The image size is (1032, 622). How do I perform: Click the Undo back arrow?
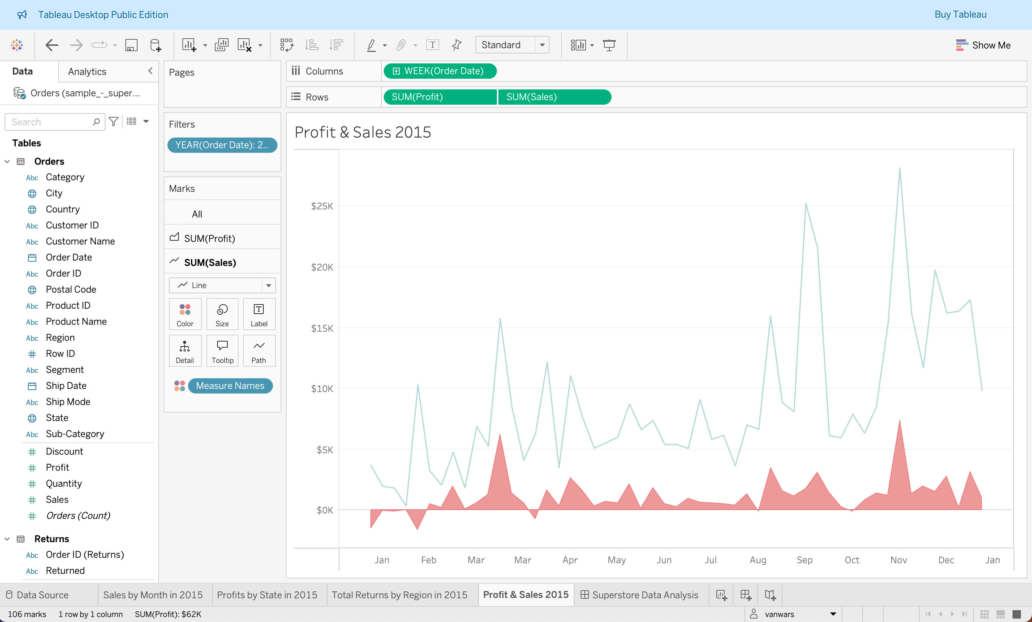pos(52,45)
